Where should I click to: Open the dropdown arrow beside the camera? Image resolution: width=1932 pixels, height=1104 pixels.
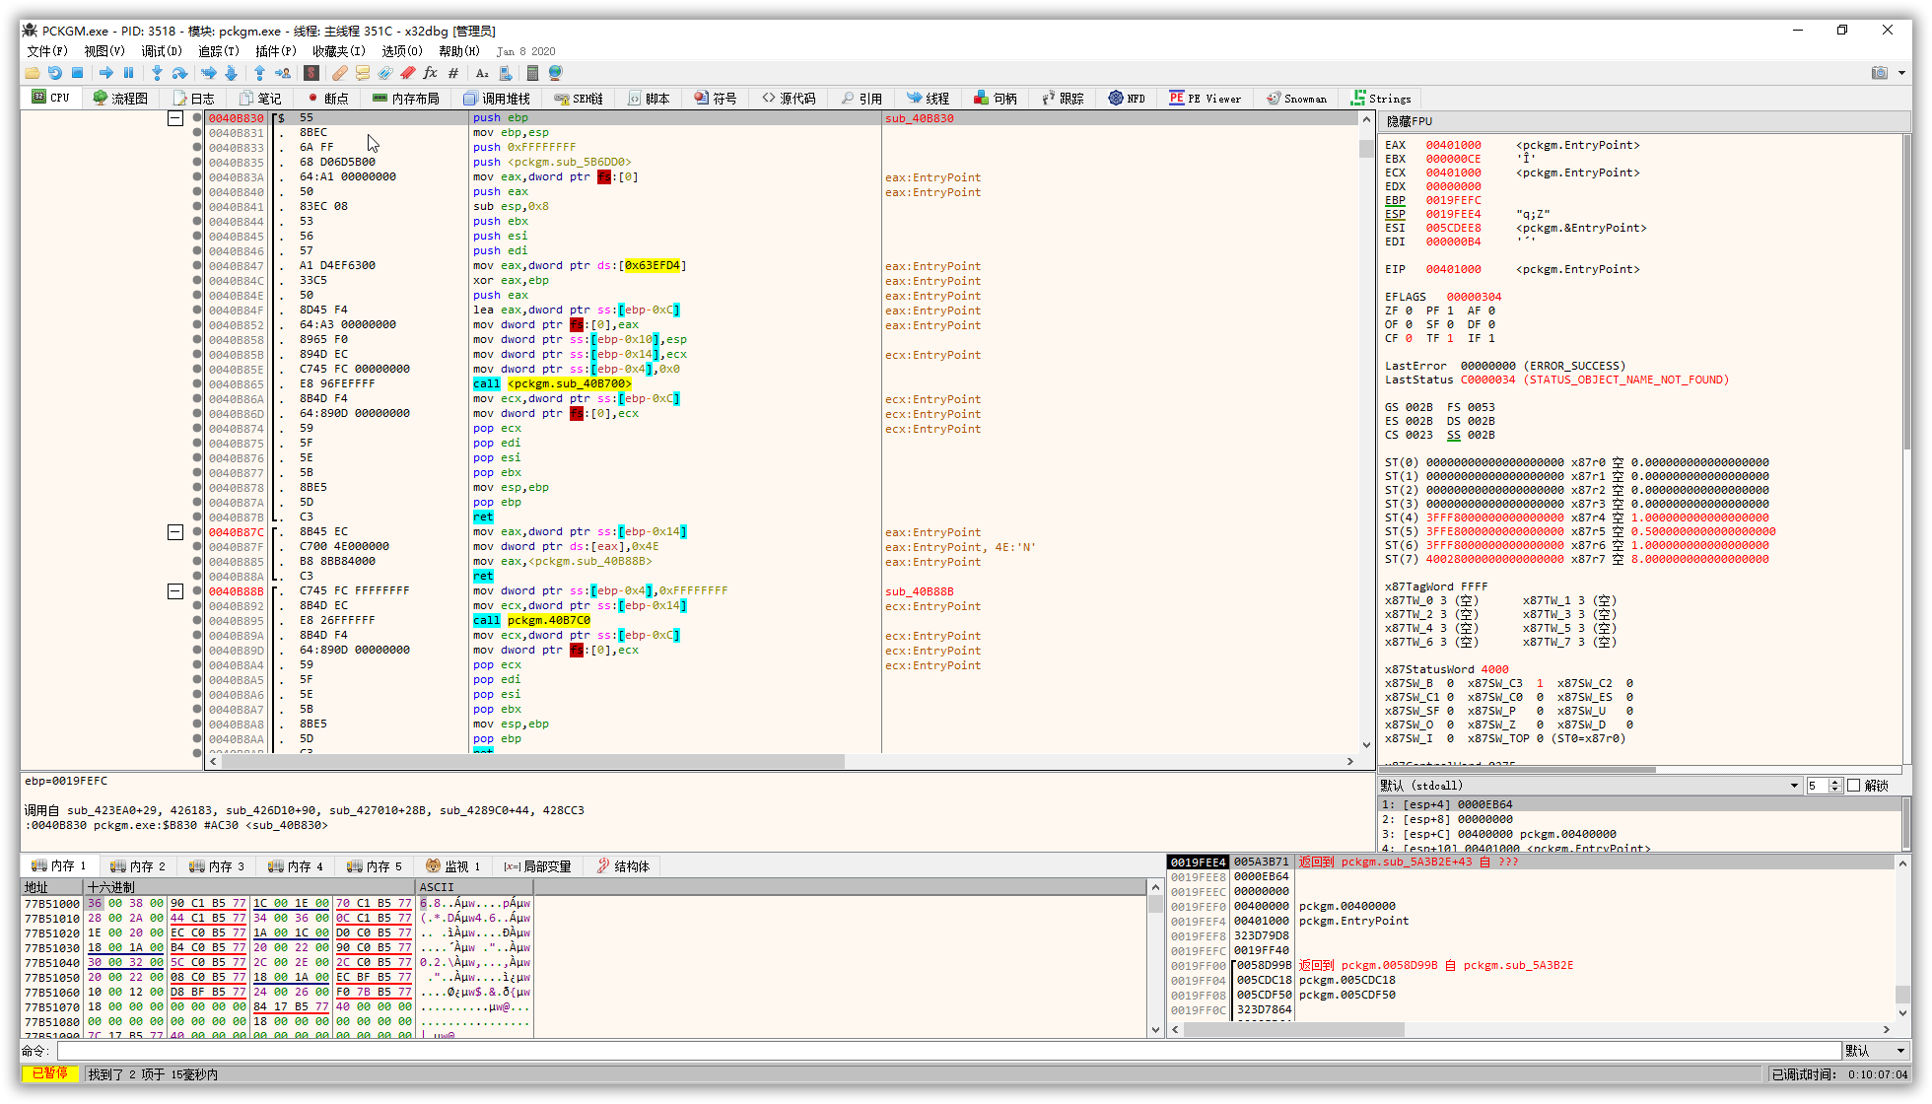(1901, 73)
